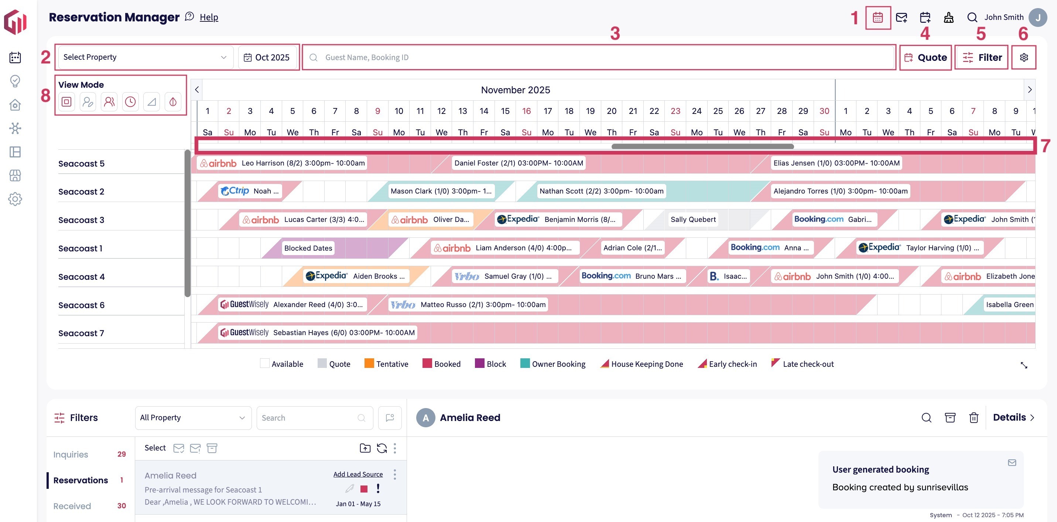This screenshot has width=1057, height=522.
Task: Expand the calendar with the diagonal arrow icon
Action: point(1024,365)
